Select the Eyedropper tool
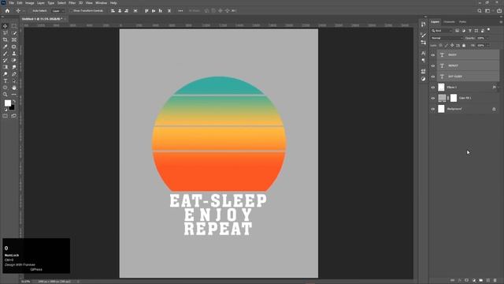The width and height of the screenshot is (504, 284). point(6,47)
